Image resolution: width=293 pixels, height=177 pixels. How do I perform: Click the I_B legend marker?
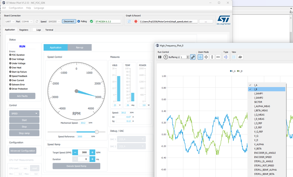coord(238,71)
